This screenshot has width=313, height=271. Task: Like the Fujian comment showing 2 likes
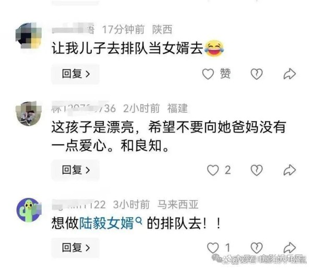click(x=213, y=170)
